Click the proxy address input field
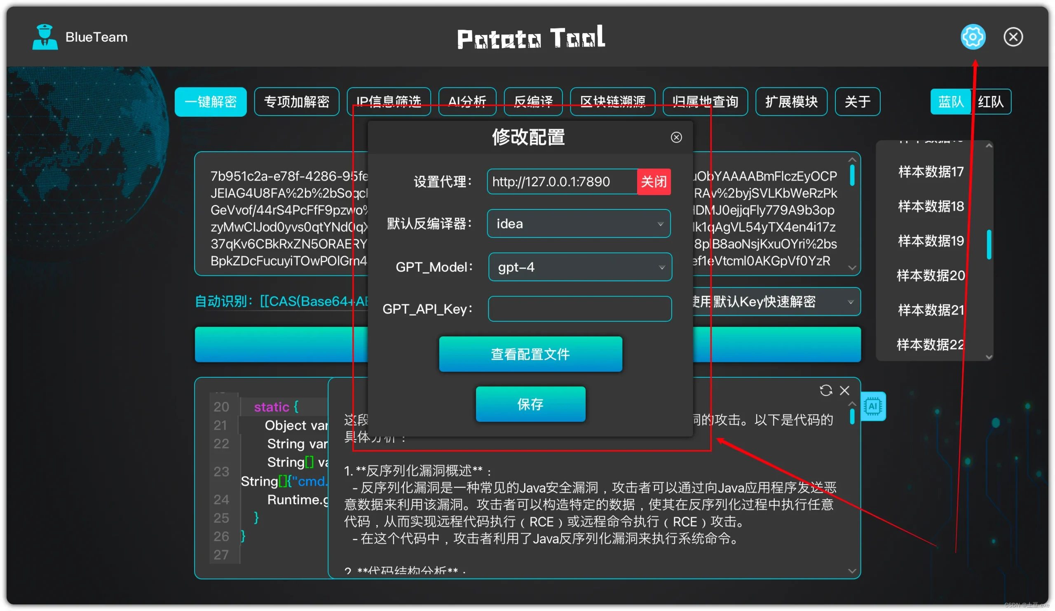Screen dimensions: 1055x611 pyautogui.click(x=562, y=182)
